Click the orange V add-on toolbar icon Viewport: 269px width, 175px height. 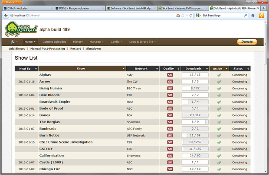tap(261, 16)
